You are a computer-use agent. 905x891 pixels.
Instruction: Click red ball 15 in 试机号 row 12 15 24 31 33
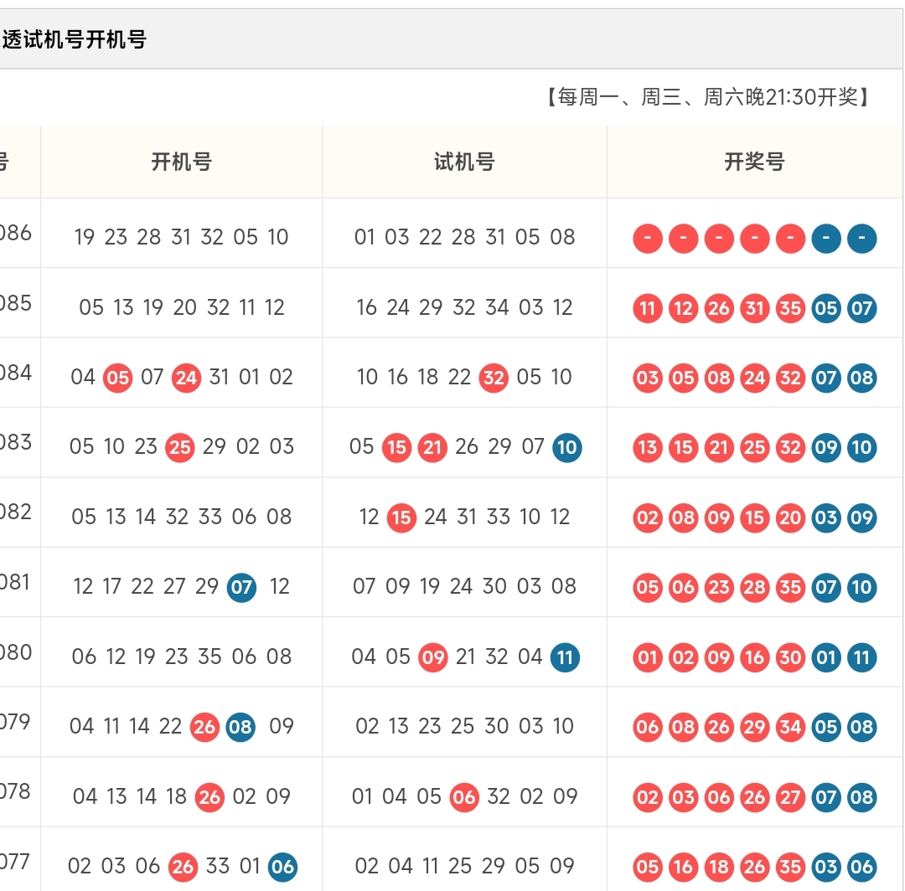tap(401, 518)
